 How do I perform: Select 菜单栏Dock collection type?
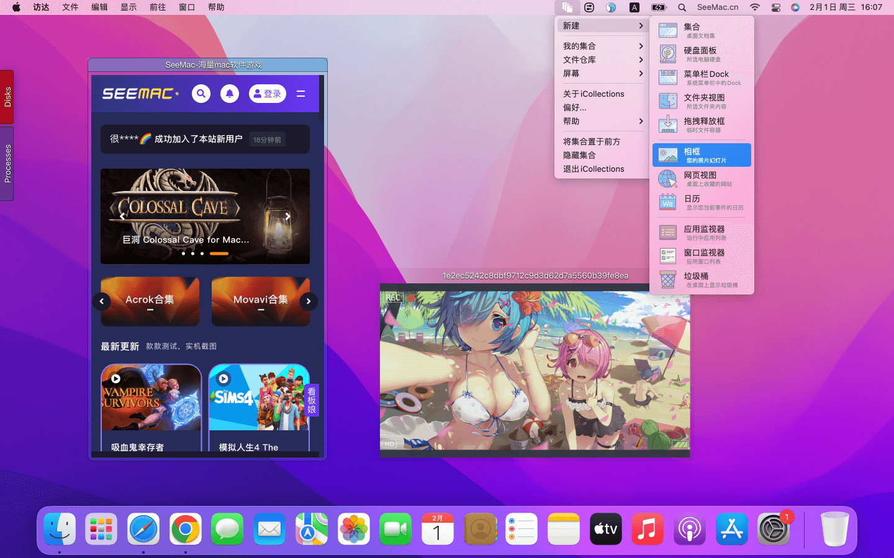(701, 78)
